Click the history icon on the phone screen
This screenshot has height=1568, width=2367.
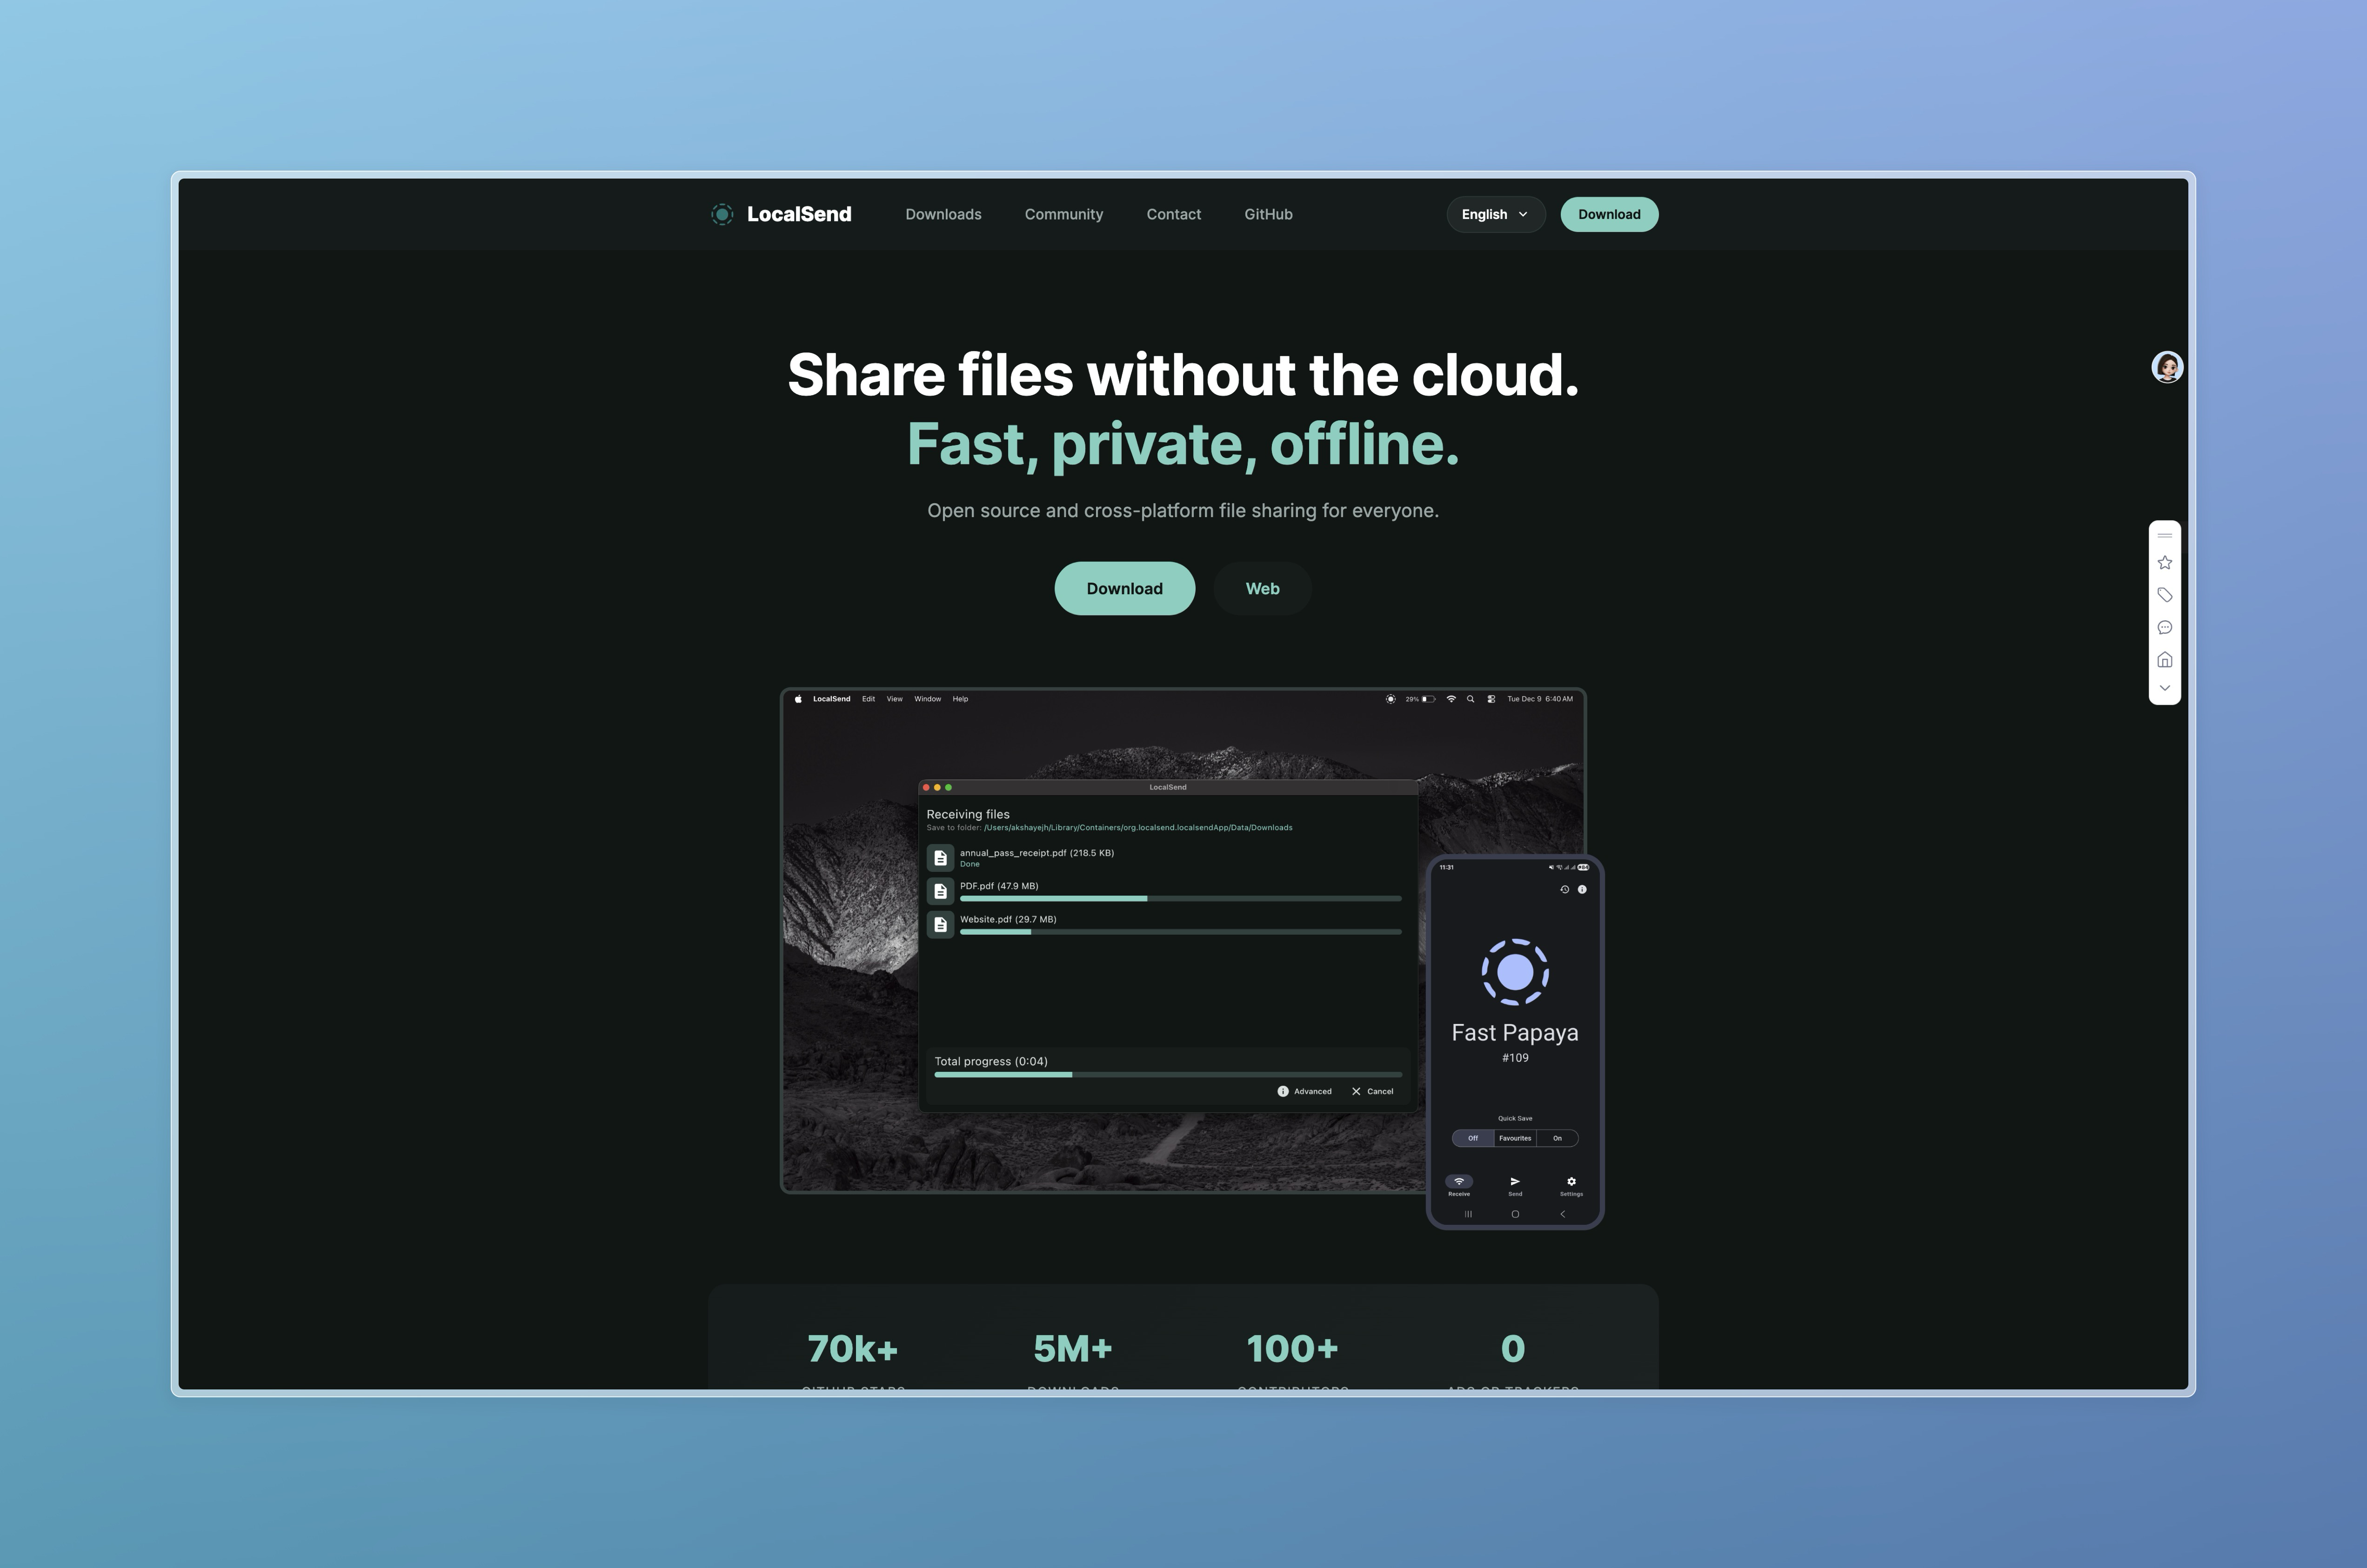click(1565, 889)
